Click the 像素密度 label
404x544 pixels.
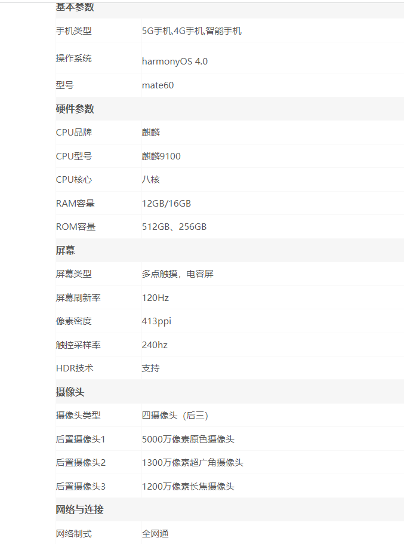pos(74,321)
